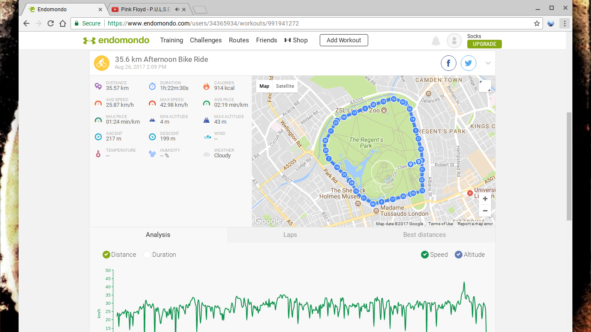Viewport: 591px width, 332px height.
Task: Open Chrome's three-dot menu
Action: pos(564,23)
